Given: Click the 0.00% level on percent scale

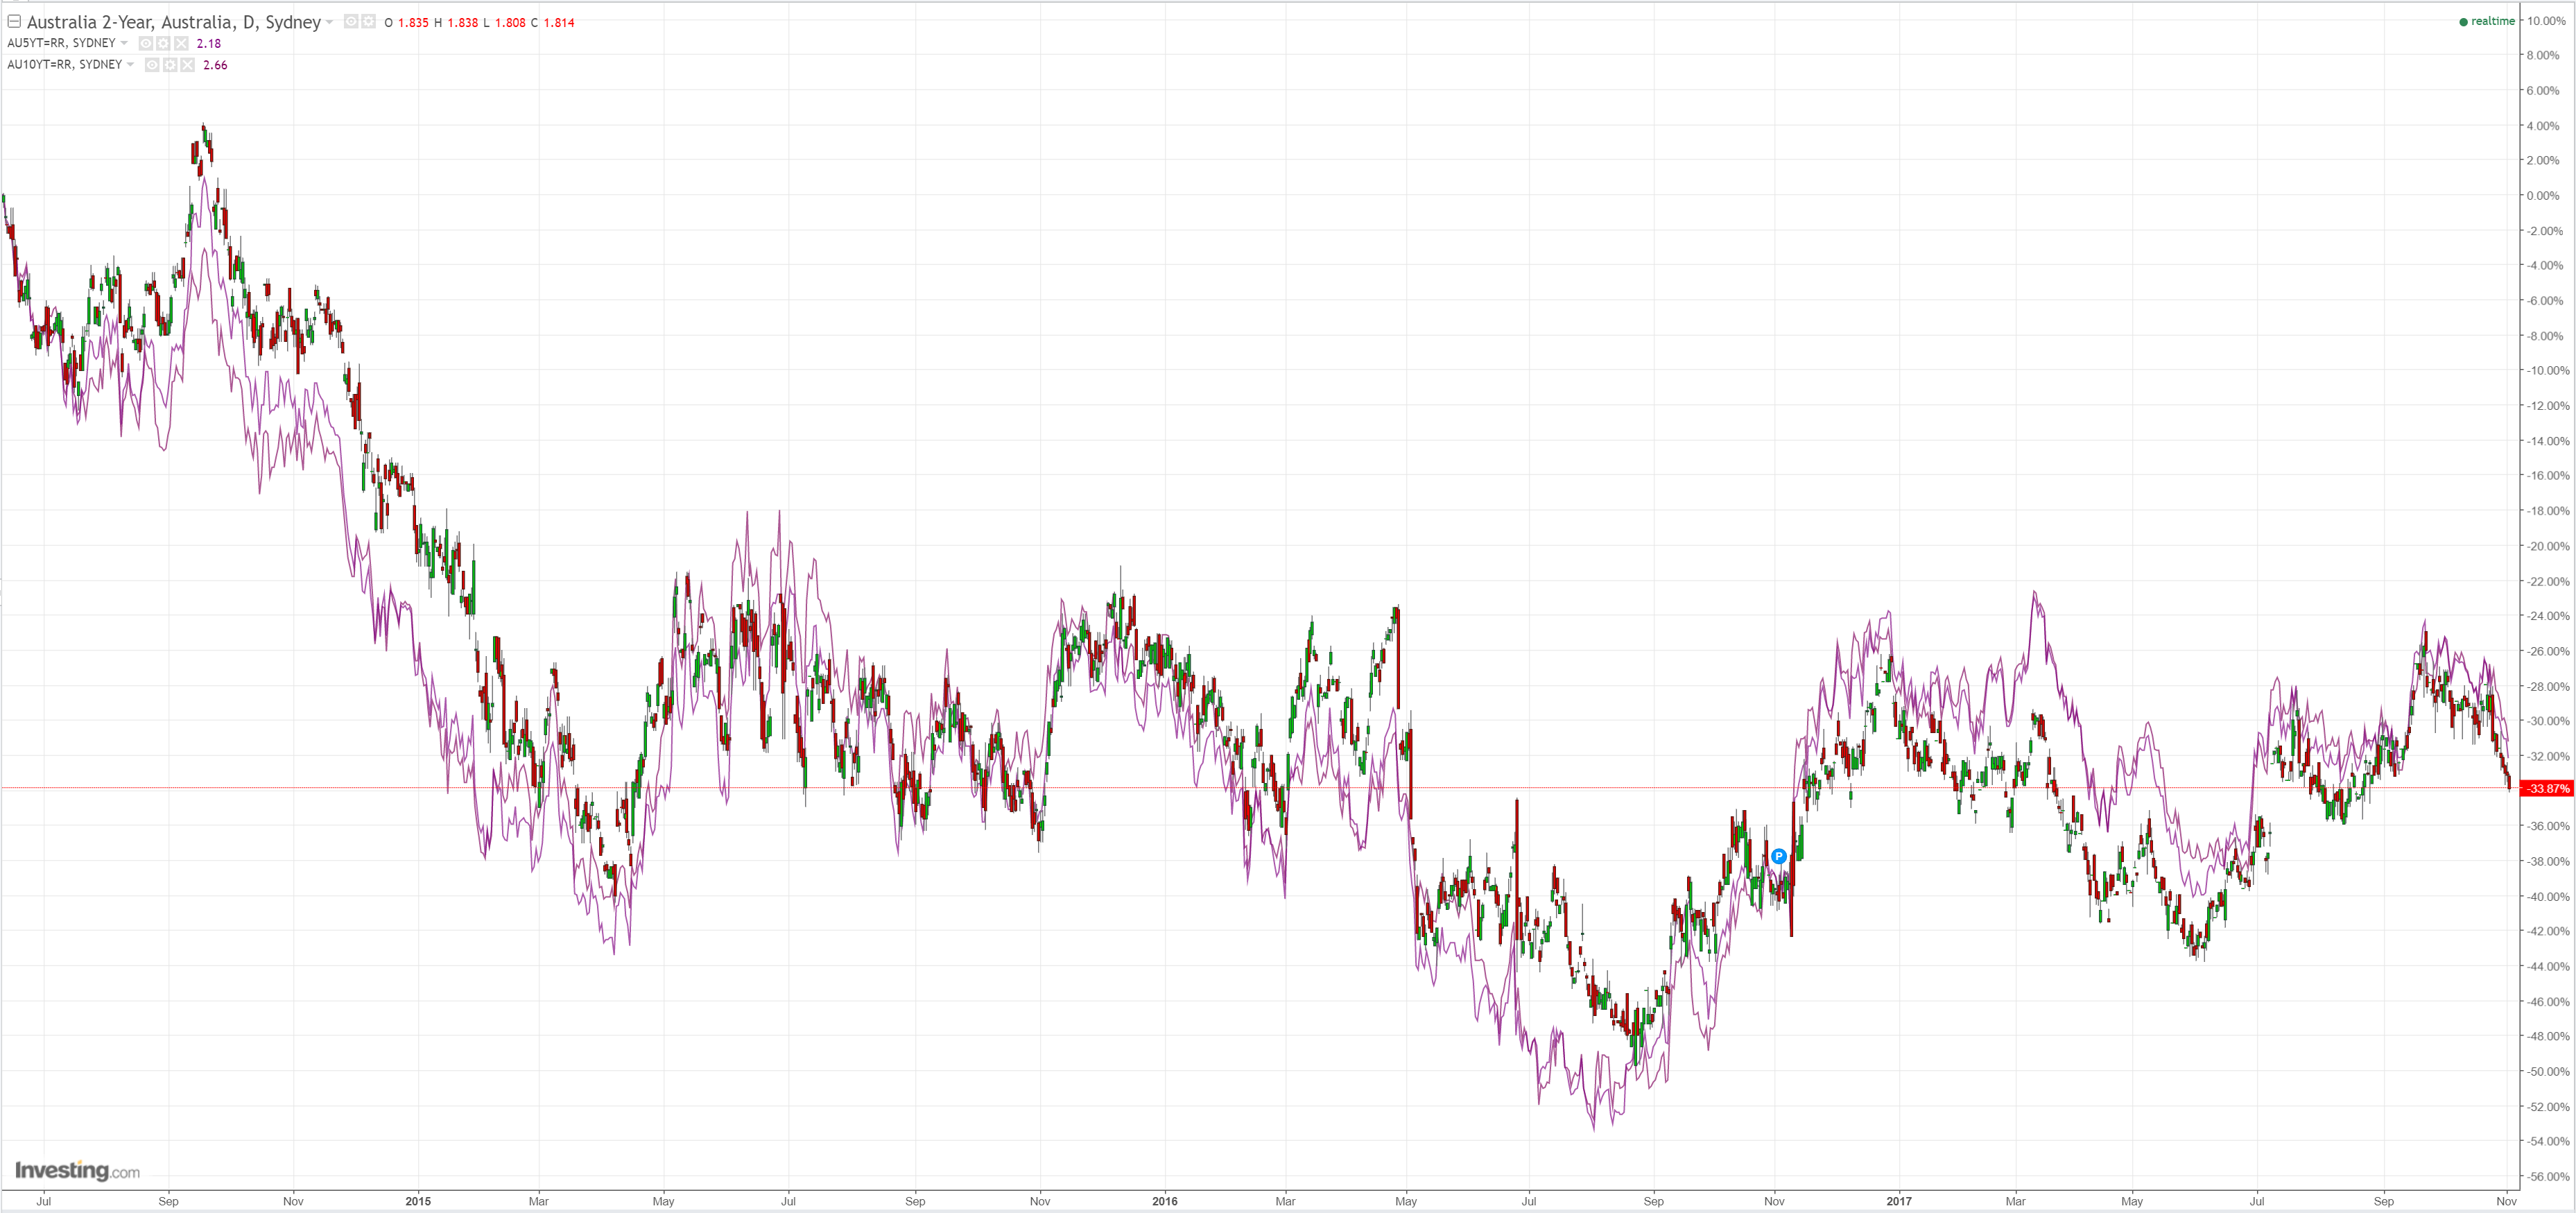Looking at the screenshot, I should [2542, 196].
